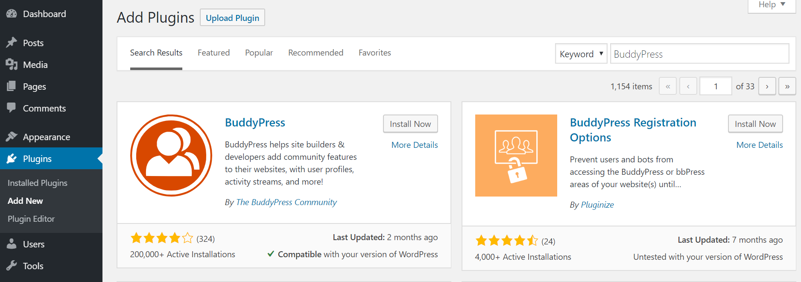Click the Add Plugins page heading
The image size is (801, 282).
[155, 18]
